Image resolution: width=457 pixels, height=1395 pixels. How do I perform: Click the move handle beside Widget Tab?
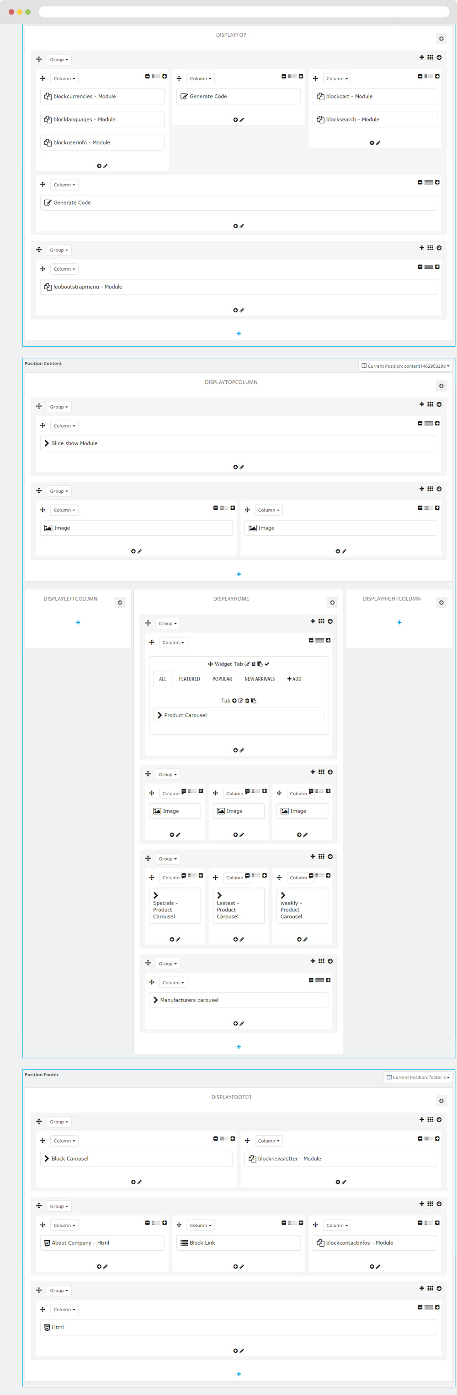coord(210,664)
